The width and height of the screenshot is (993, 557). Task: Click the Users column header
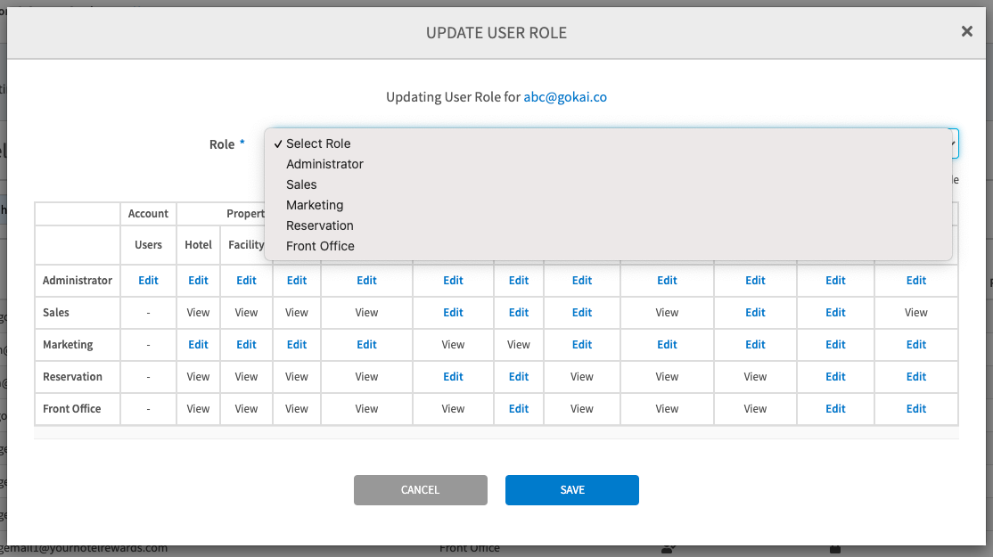coord(148,245)
